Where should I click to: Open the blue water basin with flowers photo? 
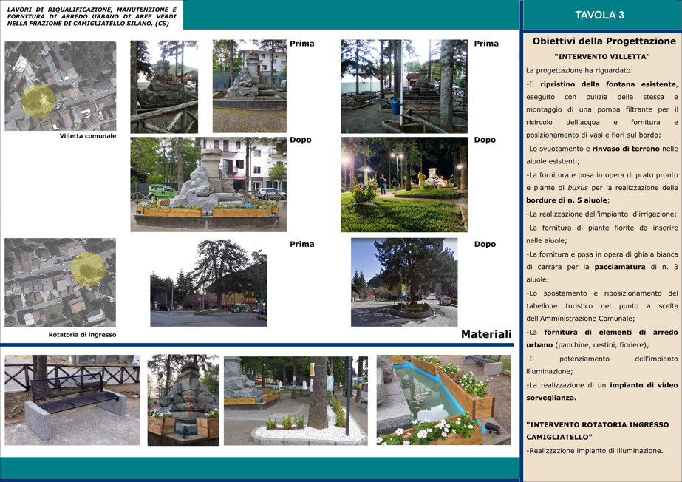click(x=443, y=400)
